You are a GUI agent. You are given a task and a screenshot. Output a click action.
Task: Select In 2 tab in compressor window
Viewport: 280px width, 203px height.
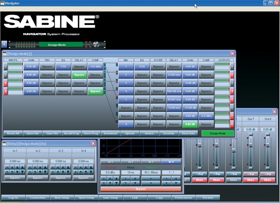131,162
